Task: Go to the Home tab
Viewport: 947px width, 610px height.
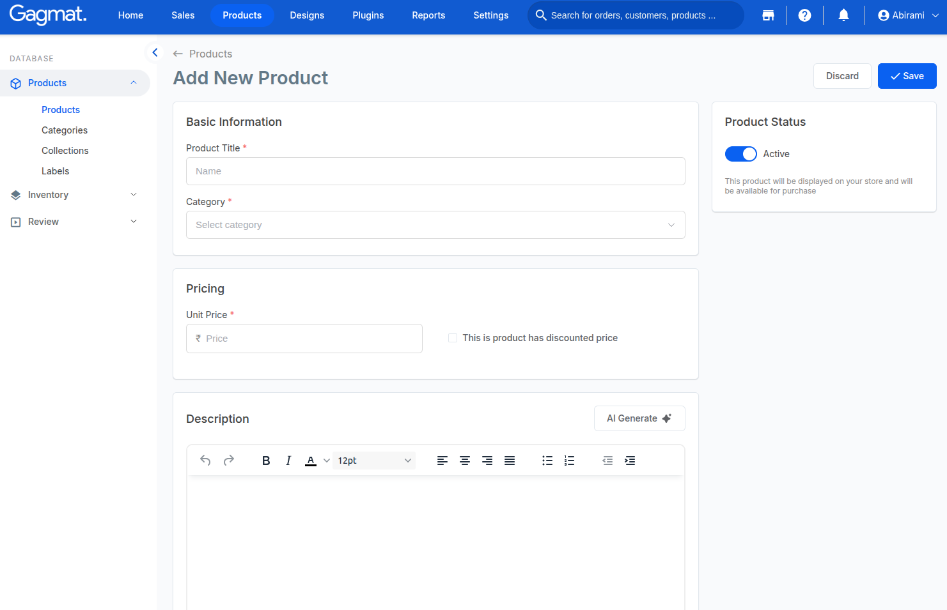Action: [x=130, y=15]
